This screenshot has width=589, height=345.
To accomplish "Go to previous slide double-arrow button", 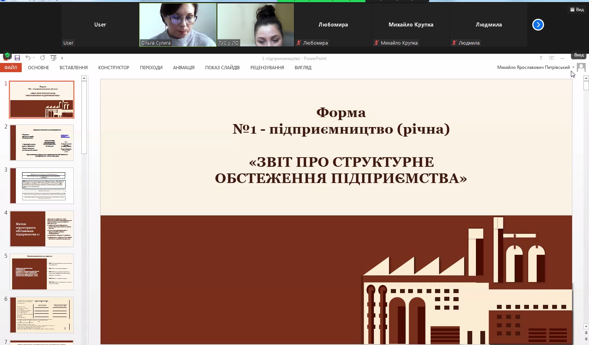I will pyautogui.click(x=586, y=333).
